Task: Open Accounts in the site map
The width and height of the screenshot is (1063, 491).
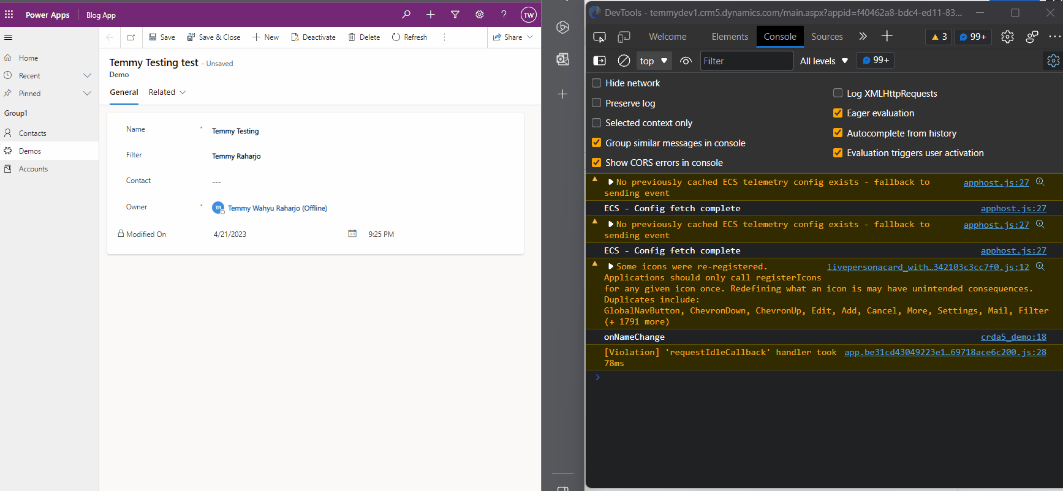Action: pos(49,169)
